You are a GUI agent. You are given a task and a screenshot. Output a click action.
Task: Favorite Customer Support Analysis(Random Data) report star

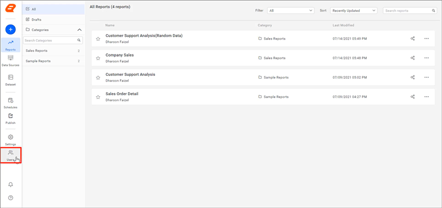[x=98, y=39]
